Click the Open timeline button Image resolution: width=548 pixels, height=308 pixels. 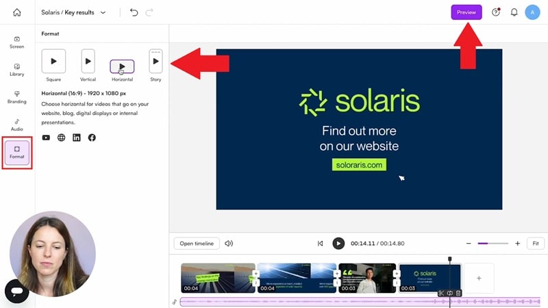[x=197, y=244]
